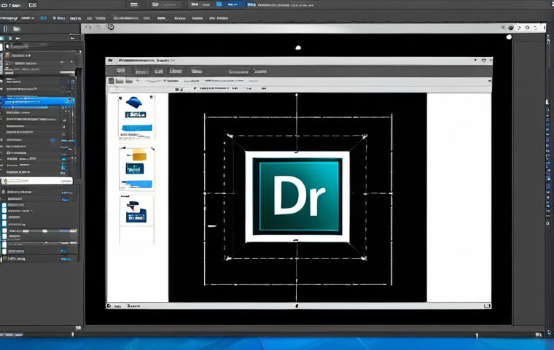Click the logo icon starting inner window's dark toolbar

pyautogui.click(x=120, y=71)
